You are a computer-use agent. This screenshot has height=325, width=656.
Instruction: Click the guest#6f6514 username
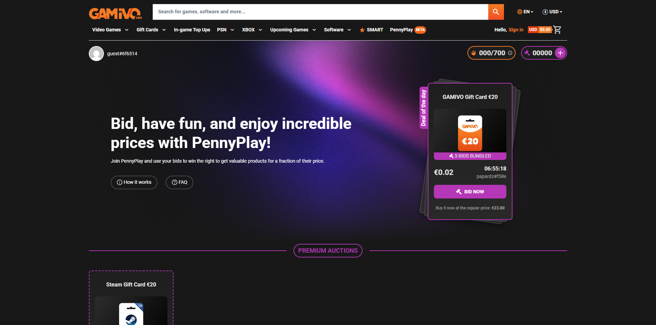122,54
